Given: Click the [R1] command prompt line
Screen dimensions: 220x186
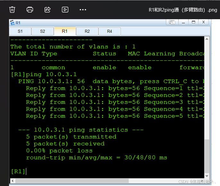Looking at the screenshot, I should coord(19,171).
